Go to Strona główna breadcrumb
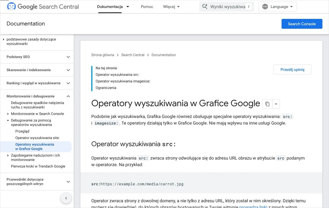 pyautogui.click(x=103, y=55)
